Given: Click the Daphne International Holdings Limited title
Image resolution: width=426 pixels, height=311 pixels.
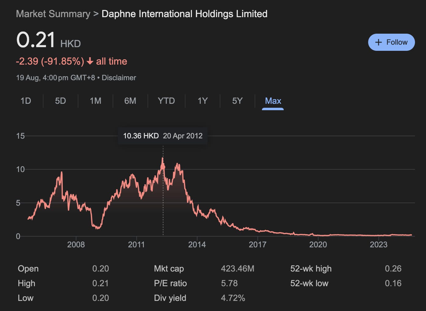Looking at the screenshot, I should pyautogui.click(x=185, y=14).
